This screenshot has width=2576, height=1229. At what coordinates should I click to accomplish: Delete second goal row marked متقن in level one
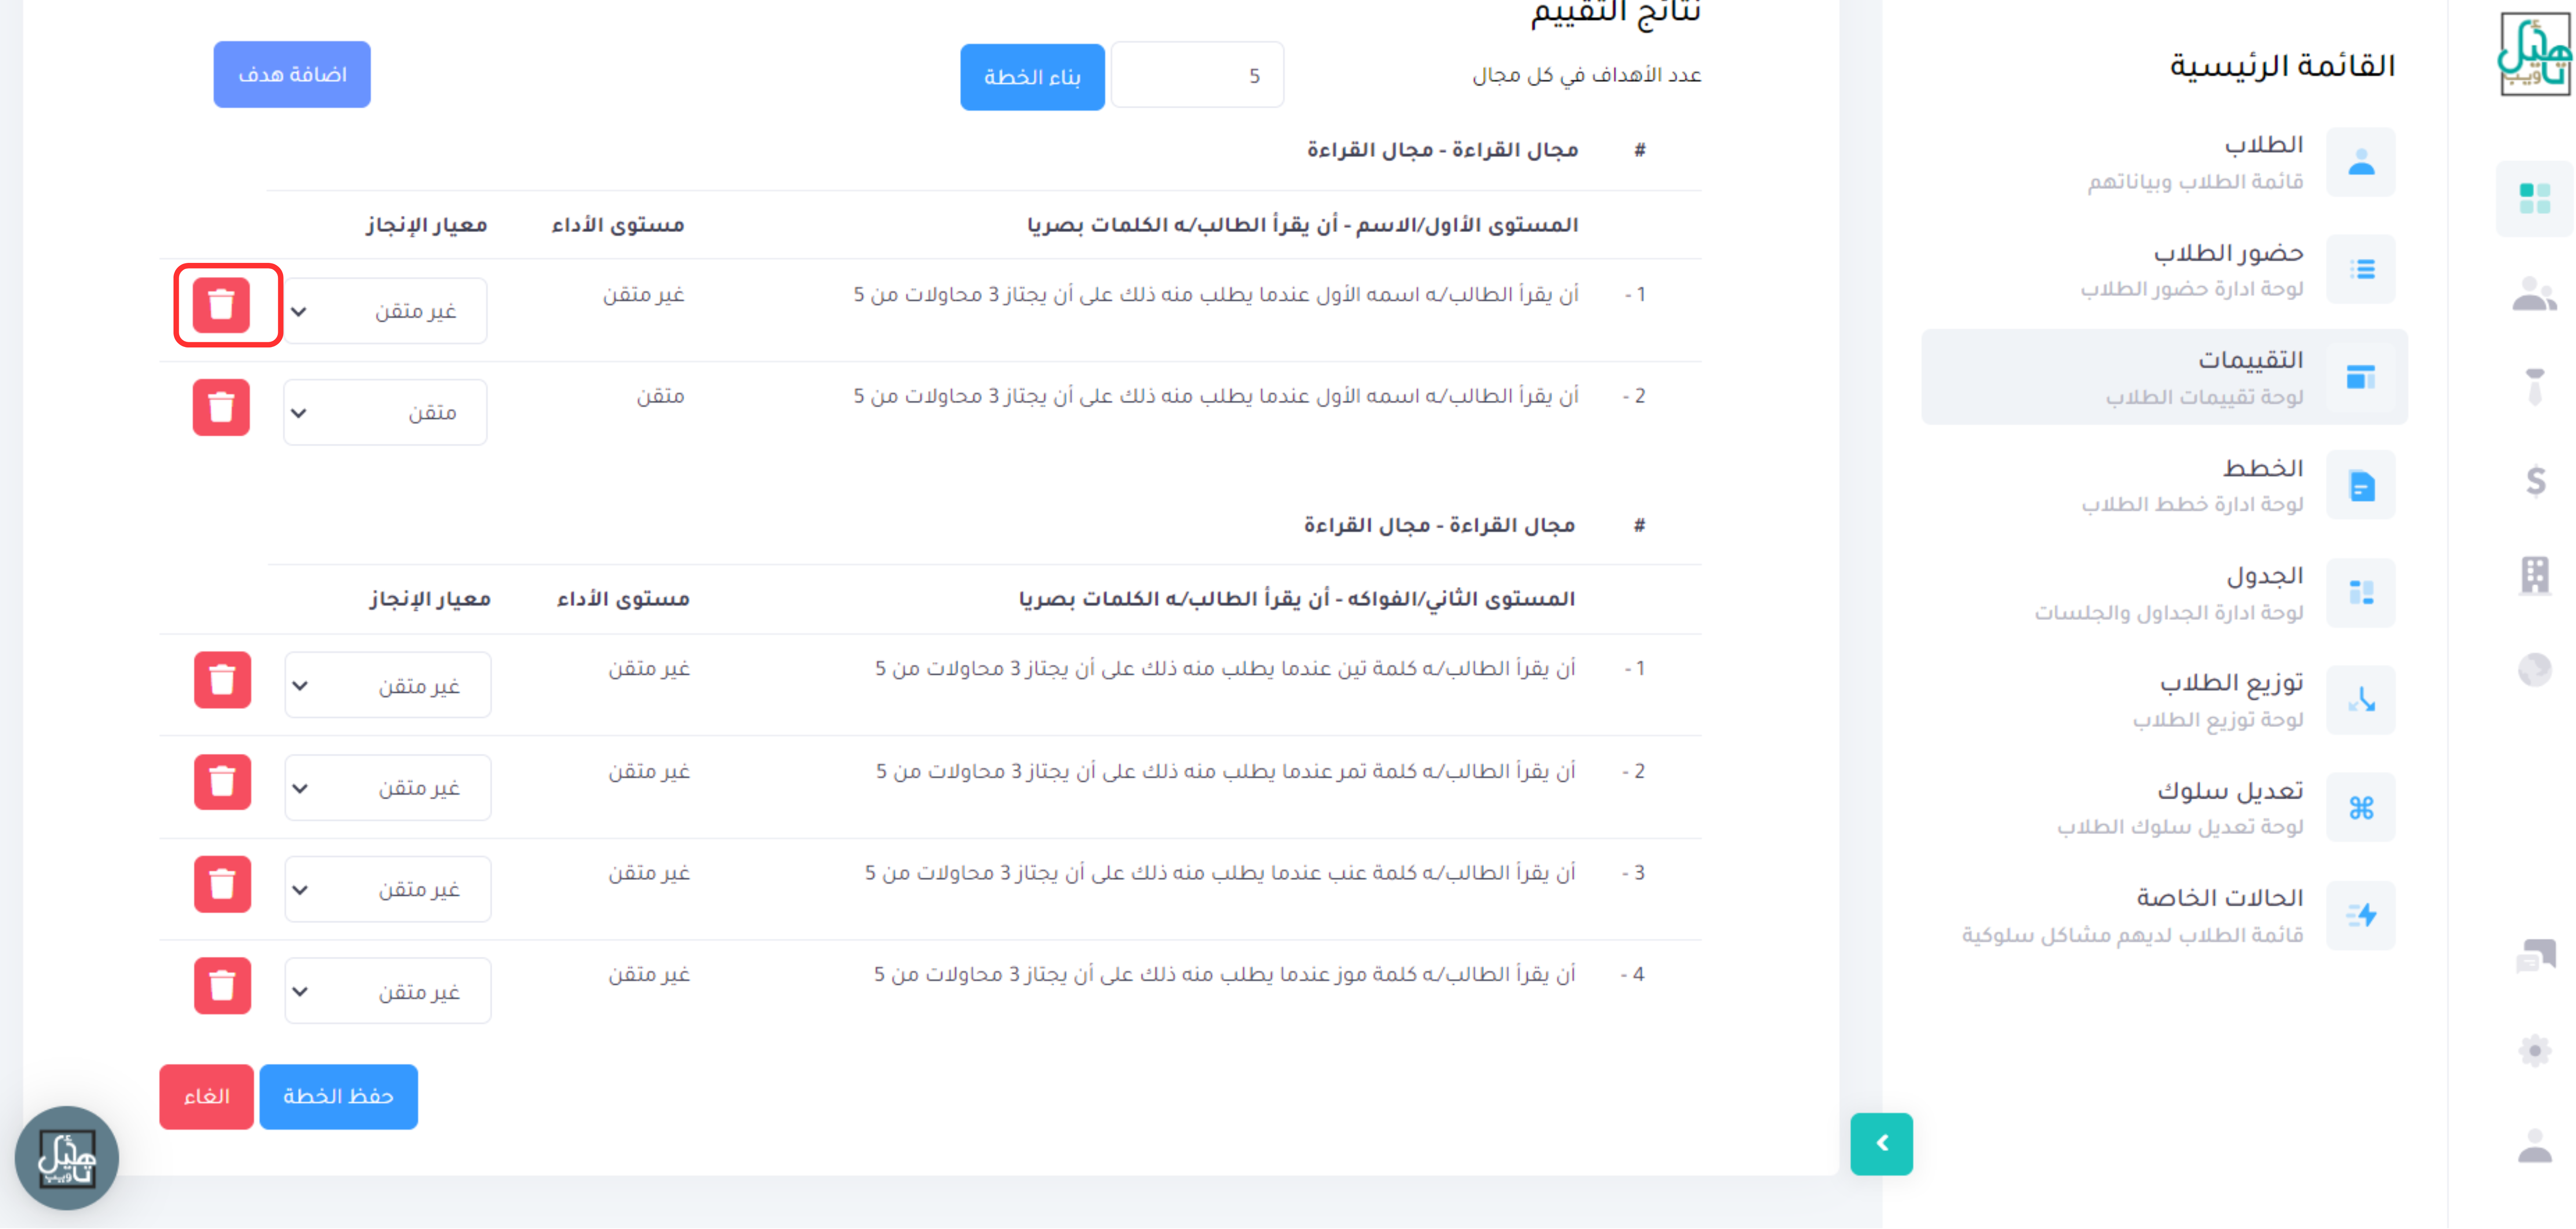click(x=221, y=407)
